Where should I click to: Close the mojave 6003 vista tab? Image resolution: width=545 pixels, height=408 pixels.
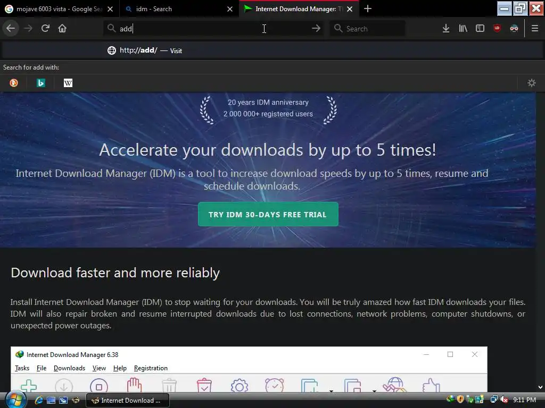click(x=110, y=9)
